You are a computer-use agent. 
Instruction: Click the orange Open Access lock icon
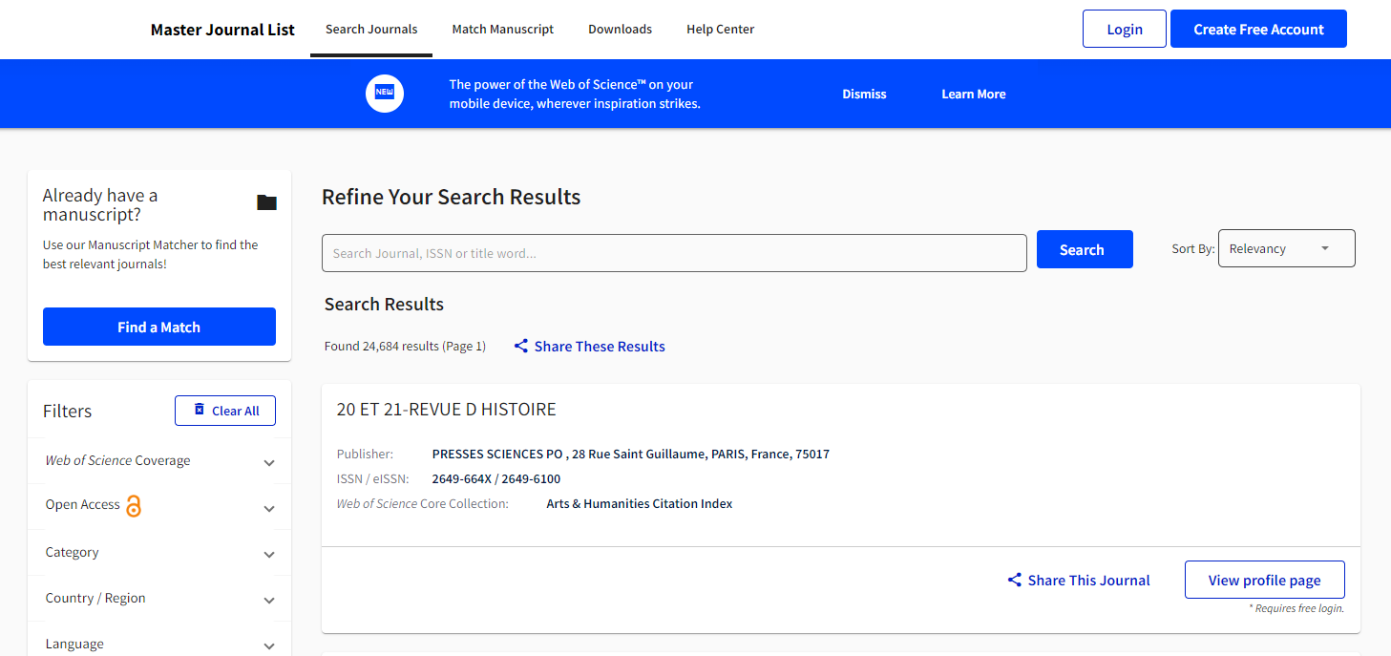(134, 506)
